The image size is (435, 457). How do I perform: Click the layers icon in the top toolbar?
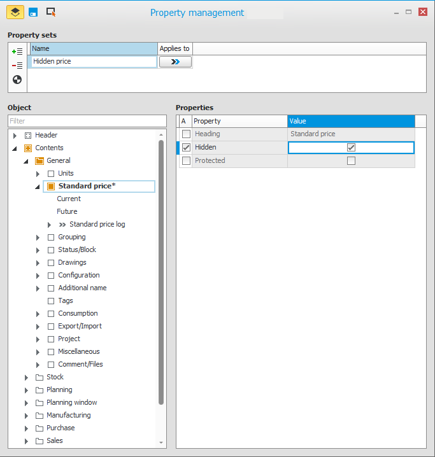point(15,12)
